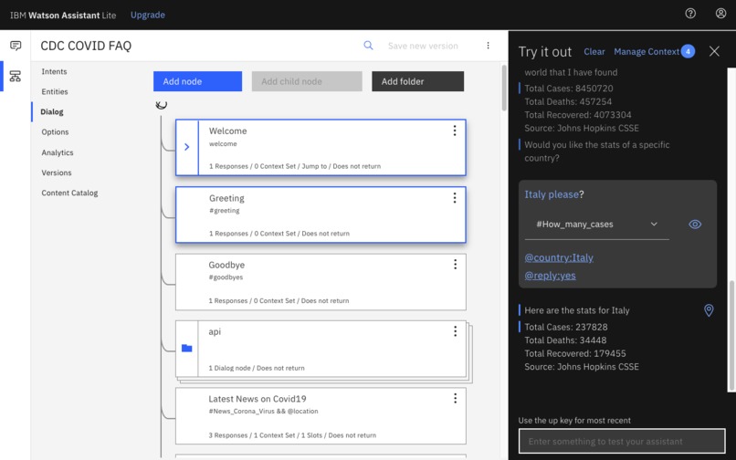Image resolution: width=736 pixels, height=460 pixels.
Task: Click the Manage Context count badge 4
Action: pos(688,52)
